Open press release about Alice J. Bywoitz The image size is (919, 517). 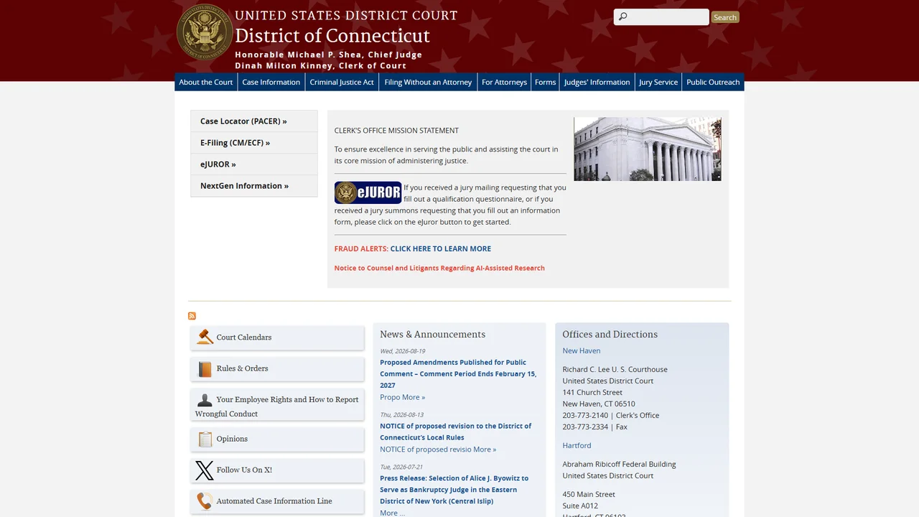[454, 490]
